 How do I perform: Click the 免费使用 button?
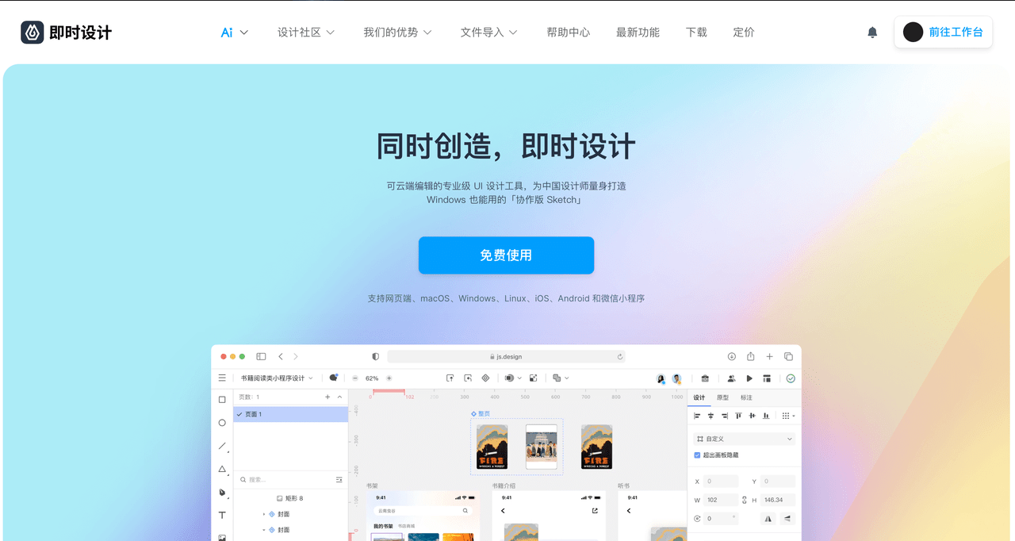(506, 255)
